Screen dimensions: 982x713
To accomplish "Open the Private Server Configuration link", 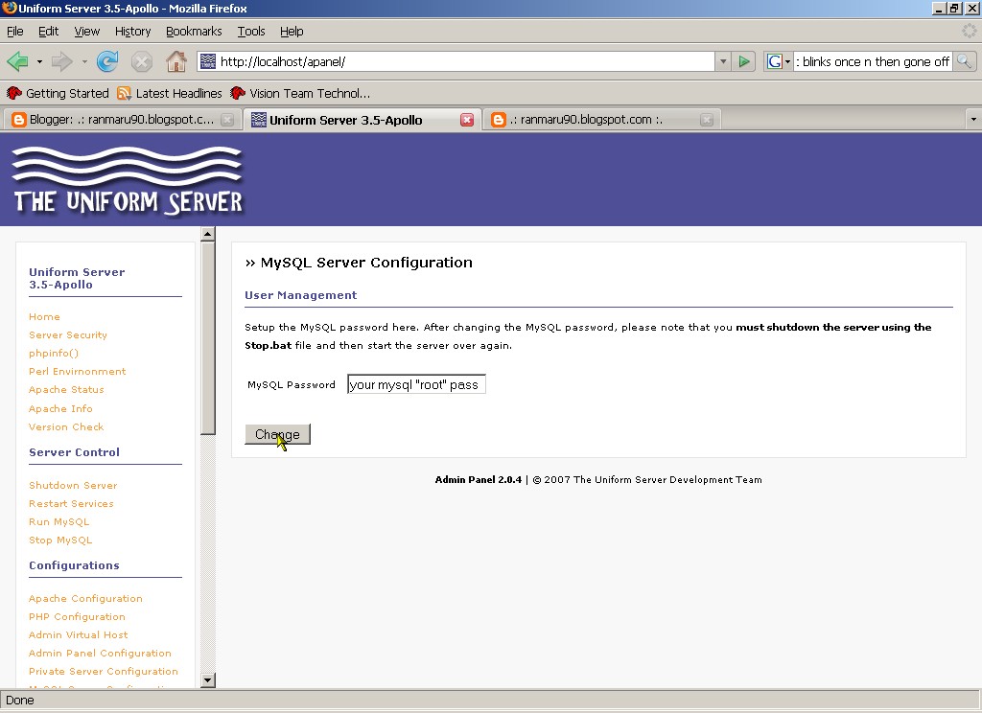I will click(104, 671).
